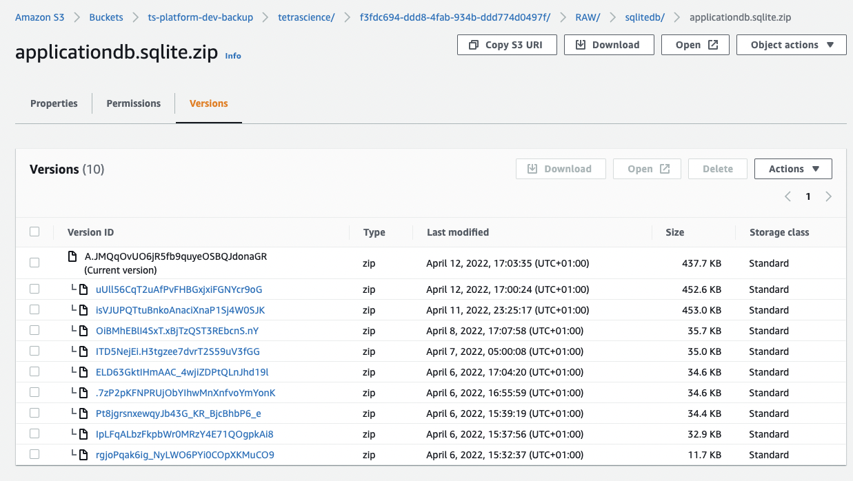Open version link ELD63GktIHmAAC_4wjiZDPtQLnJhd19l
Viewport: 853px width, 481px height.
[182, 372]
